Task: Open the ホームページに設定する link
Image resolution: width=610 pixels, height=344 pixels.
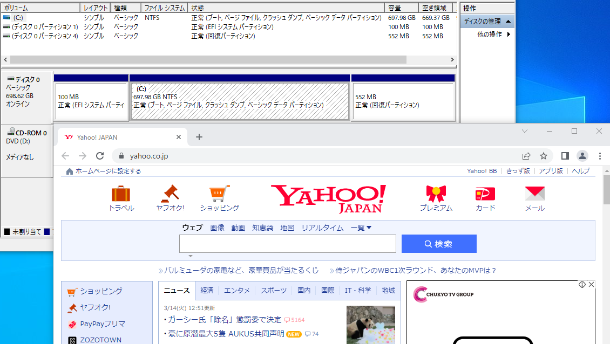Action: (x=108, y=171)
